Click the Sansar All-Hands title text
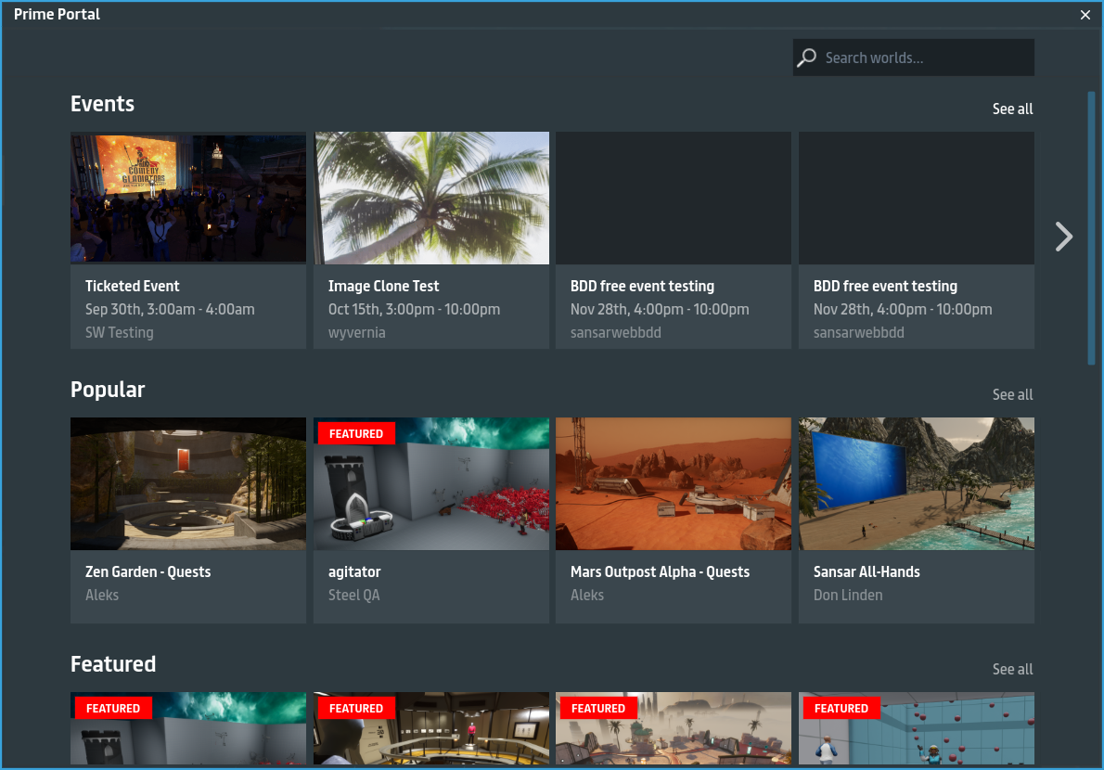Viewport: 1104px width, 770px height. tap(867, 571)
